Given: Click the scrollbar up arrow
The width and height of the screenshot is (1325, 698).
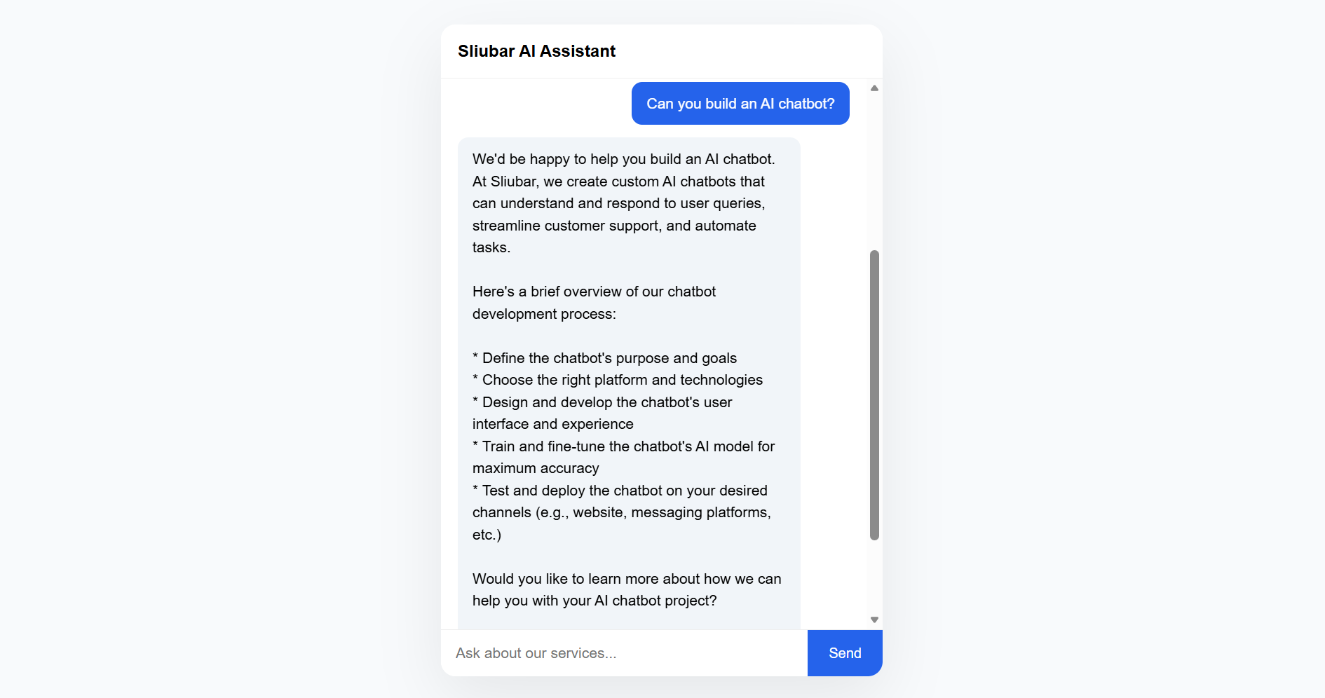Looking at the screenshot, I should pos(874,87).
